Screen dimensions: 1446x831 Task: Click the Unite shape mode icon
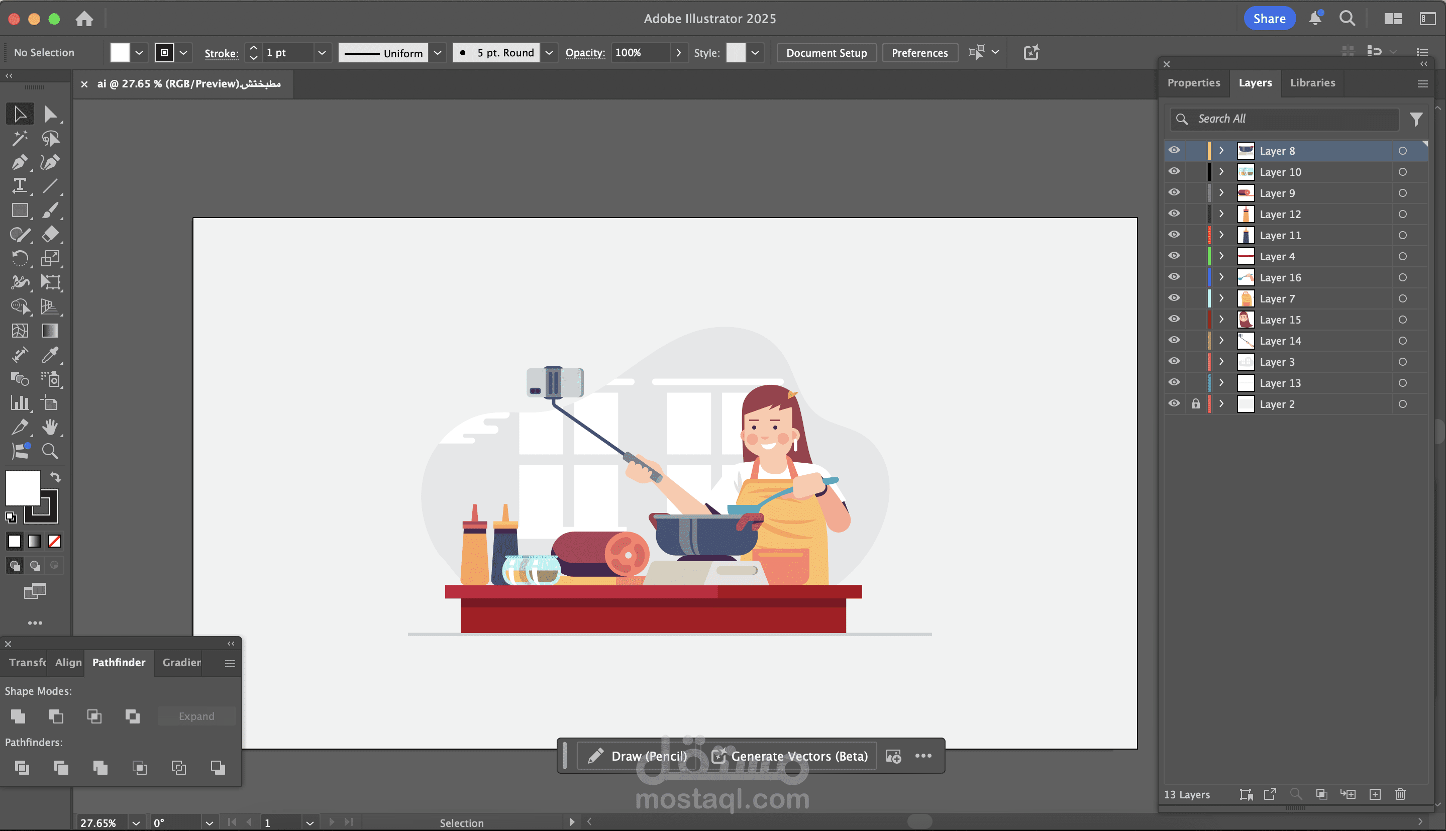[x=18, y=716]
